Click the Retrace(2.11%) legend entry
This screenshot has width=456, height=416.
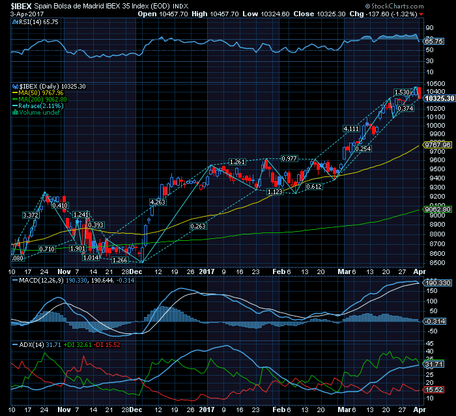[x=38, y=106]
